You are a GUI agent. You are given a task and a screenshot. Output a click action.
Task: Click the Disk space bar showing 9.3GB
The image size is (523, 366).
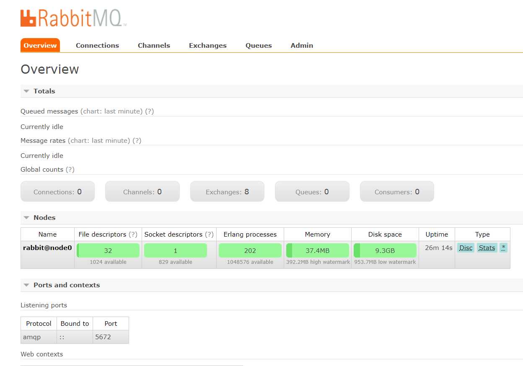coord(385,250)
